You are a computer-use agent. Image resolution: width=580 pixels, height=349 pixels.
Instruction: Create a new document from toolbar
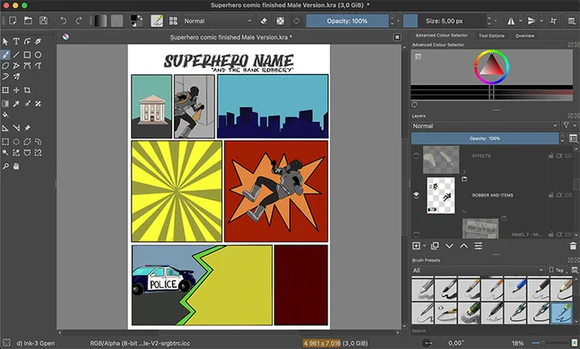[13, 20]
